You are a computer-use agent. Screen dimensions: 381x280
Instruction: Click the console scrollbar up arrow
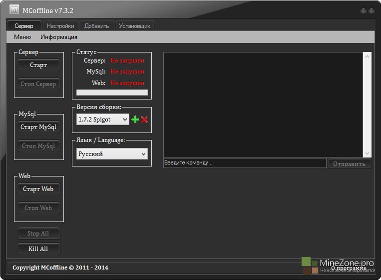[x=368, y=56]
